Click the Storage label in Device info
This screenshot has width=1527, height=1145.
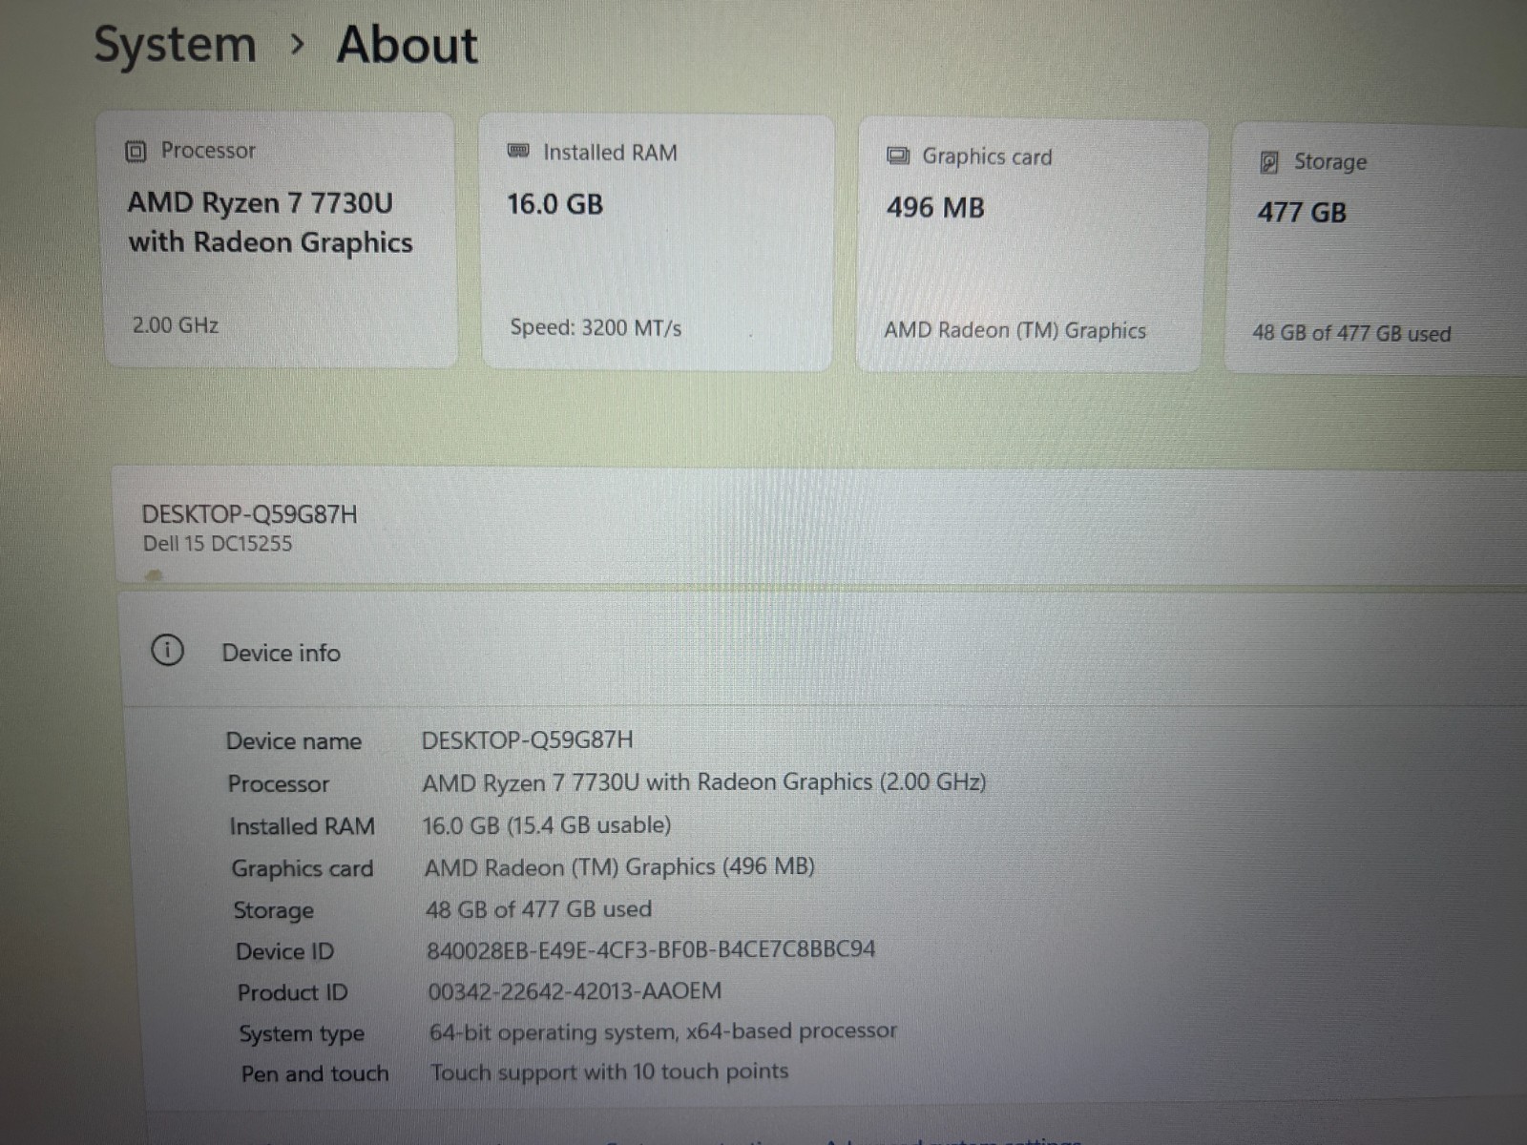(273, 910)
